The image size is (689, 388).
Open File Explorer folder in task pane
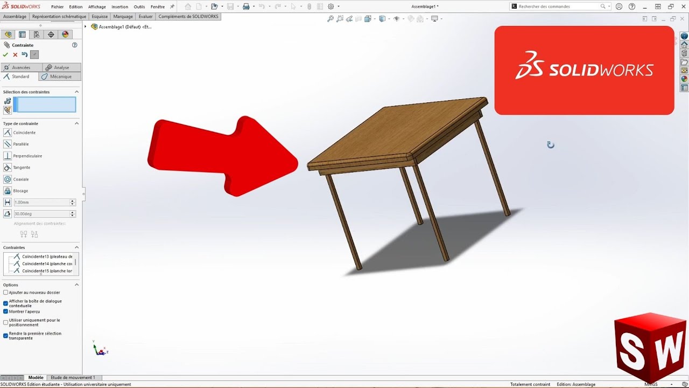pyautogui.click(x=684, y=62)
